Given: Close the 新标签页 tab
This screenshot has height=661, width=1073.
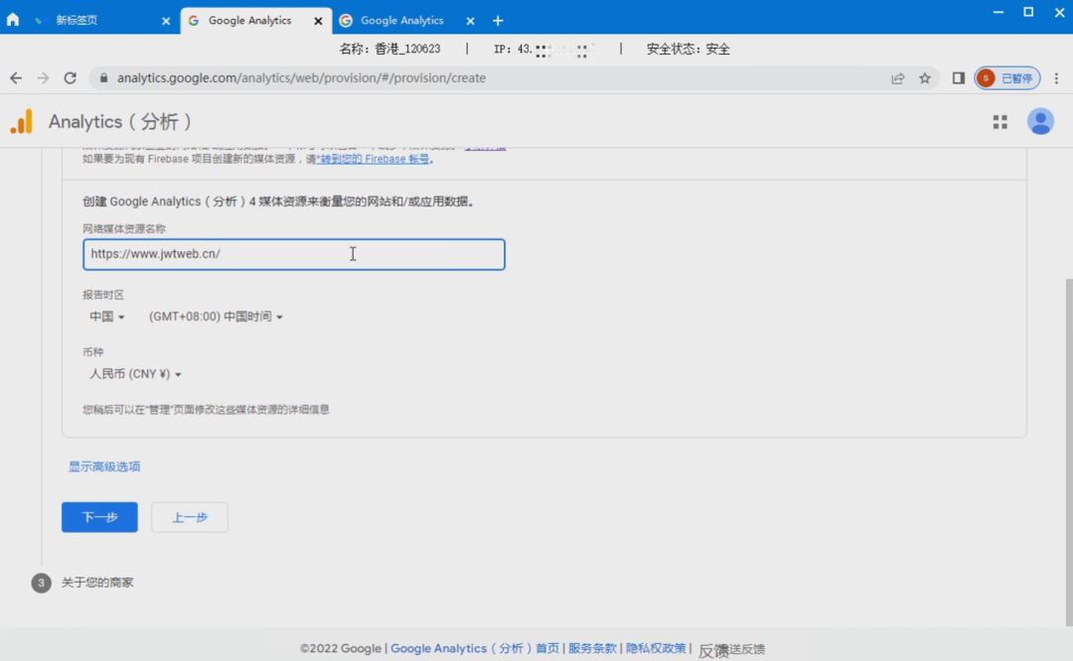Looking at the screenshot, I should click(166, 21).
